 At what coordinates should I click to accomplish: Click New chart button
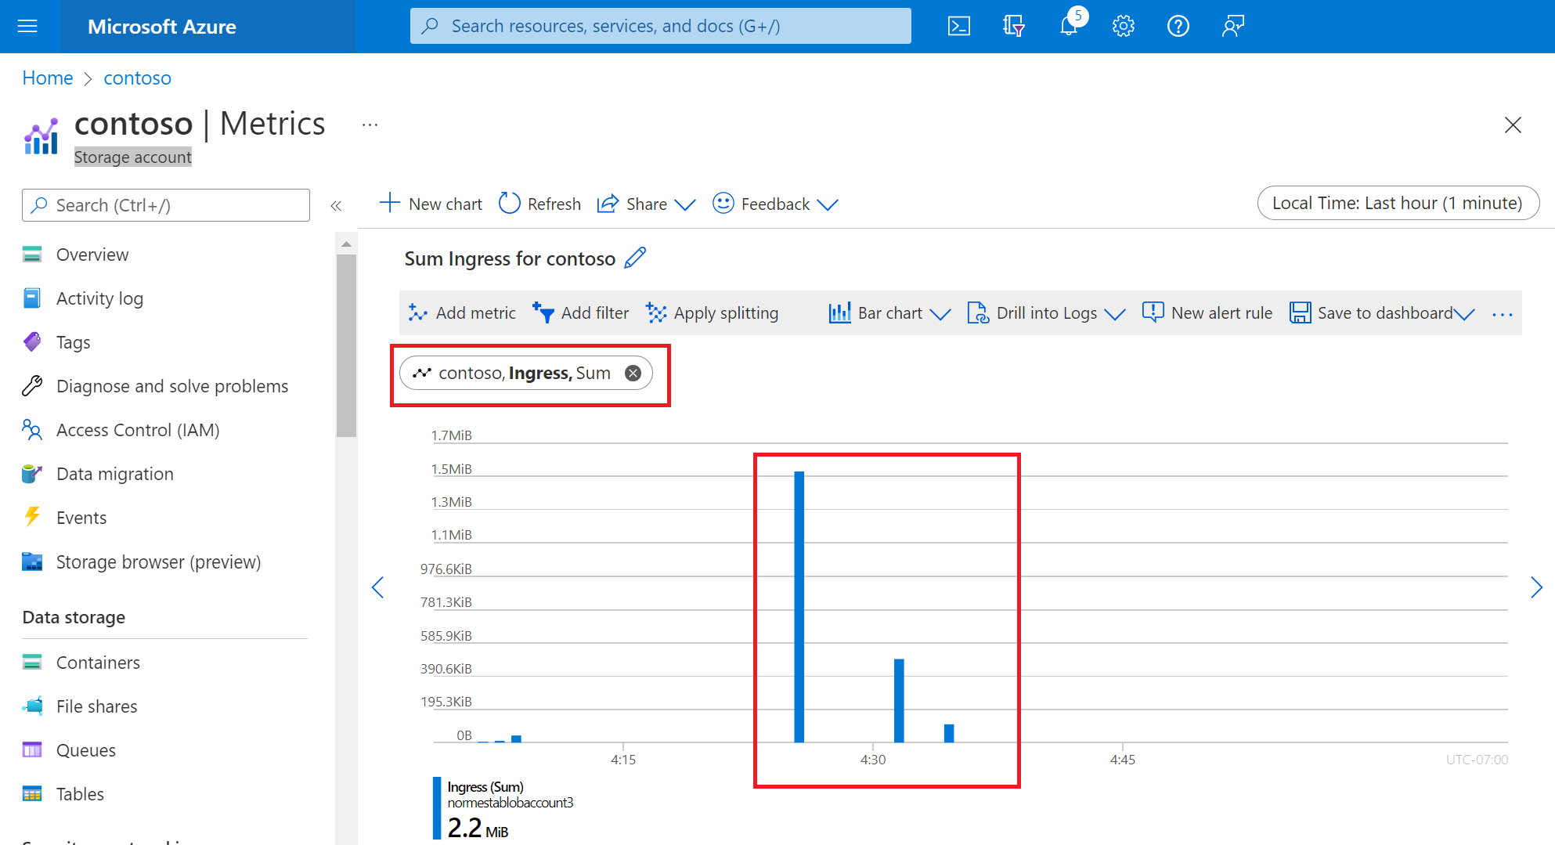coord(431,204)
